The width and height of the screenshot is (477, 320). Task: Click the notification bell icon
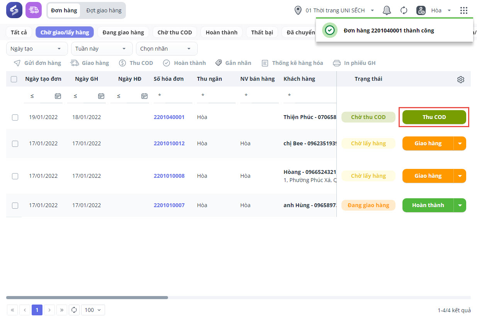(x=387, y=10)
